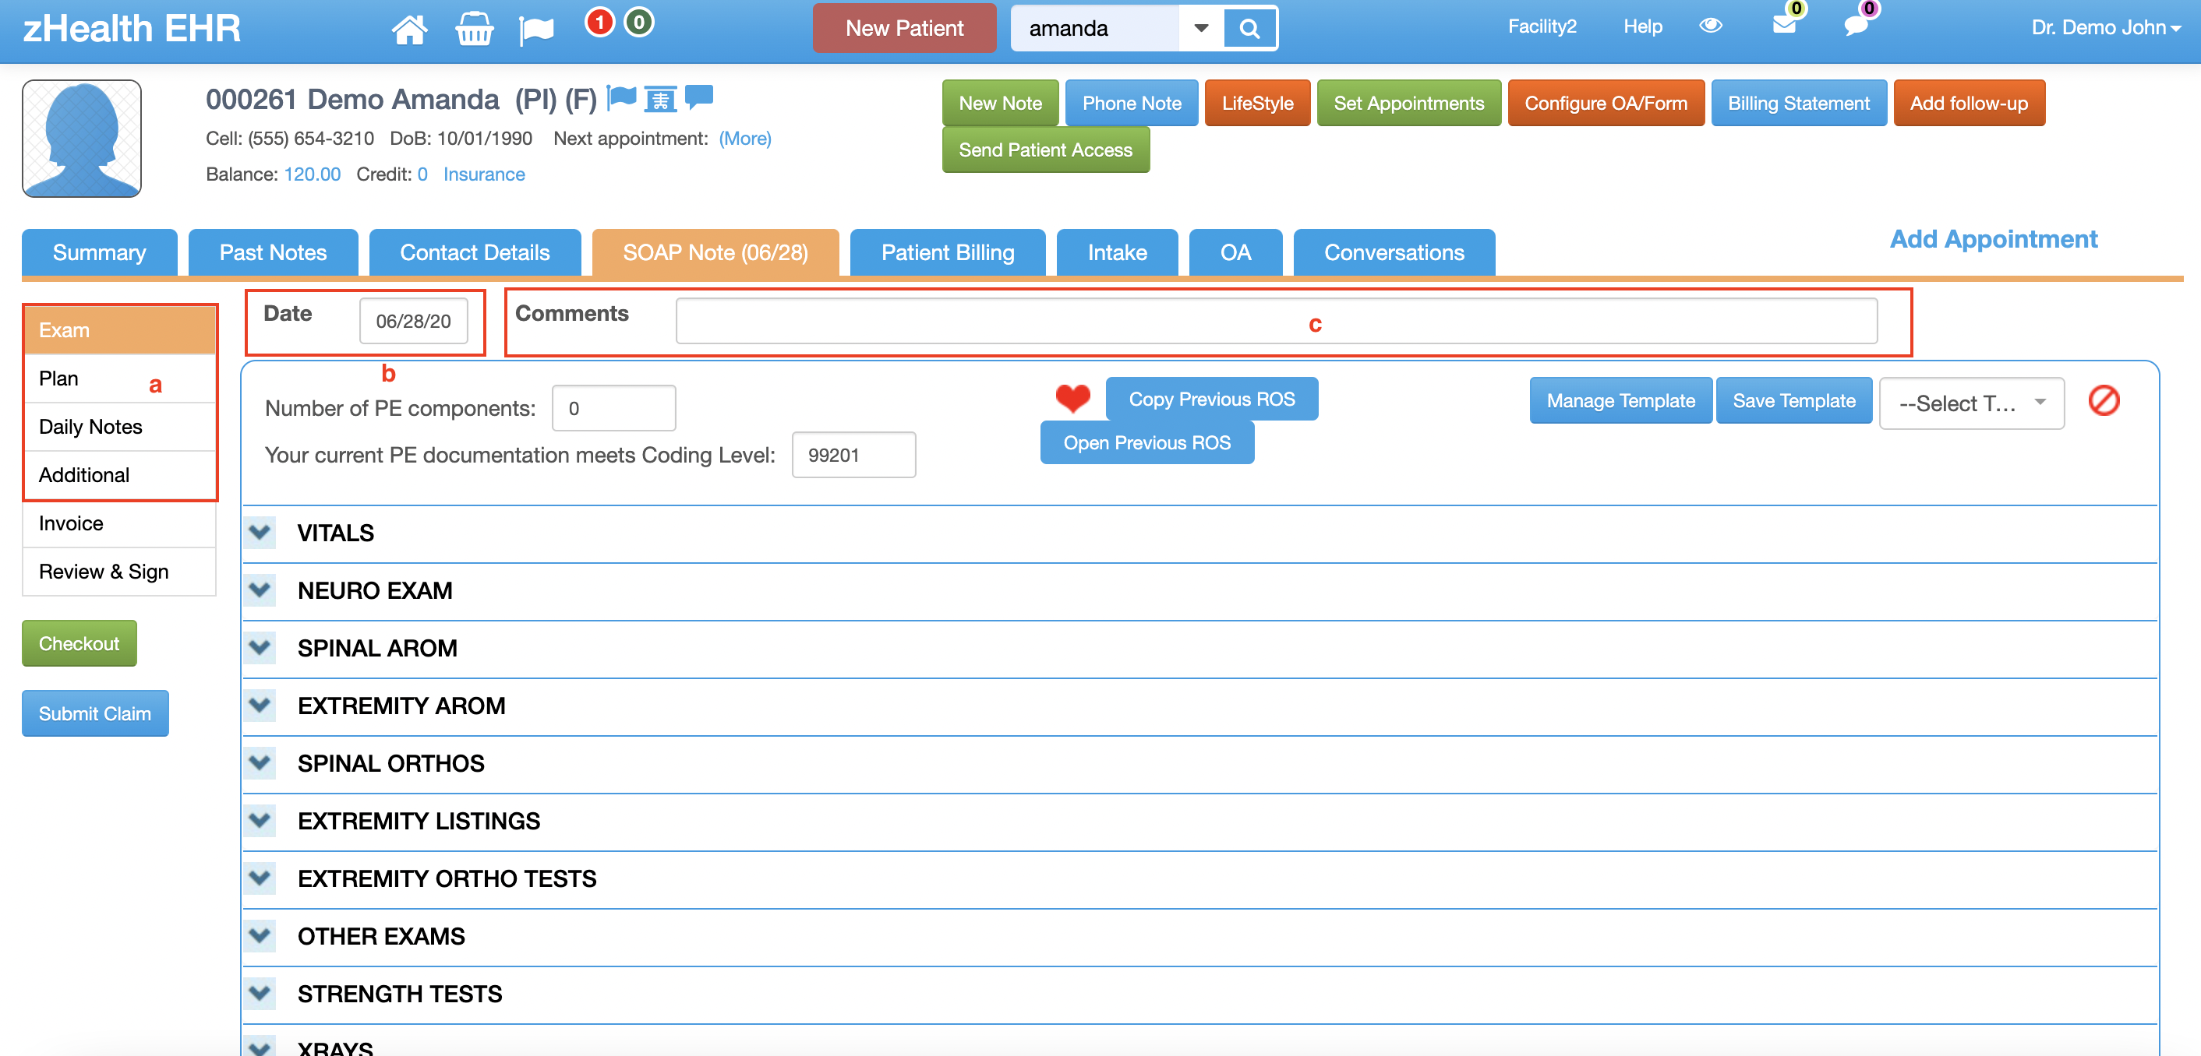Open the Patient Billing tab

pyautogui.click(x=948, y=252)
